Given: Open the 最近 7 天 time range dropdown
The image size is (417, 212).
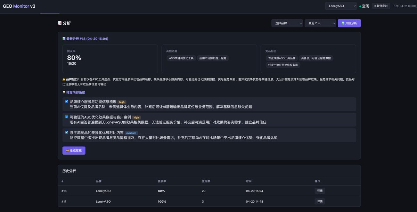Looking at the screenshot, I should 320,23.
